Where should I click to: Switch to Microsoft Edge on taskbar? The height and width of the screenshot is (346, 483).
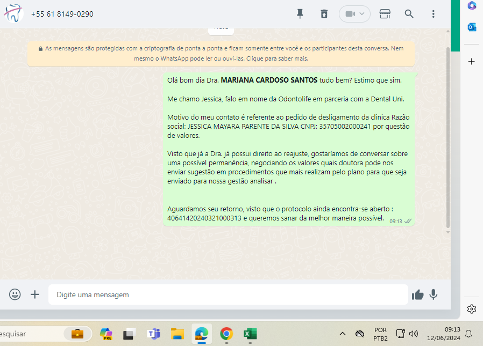tap(202, 334)
